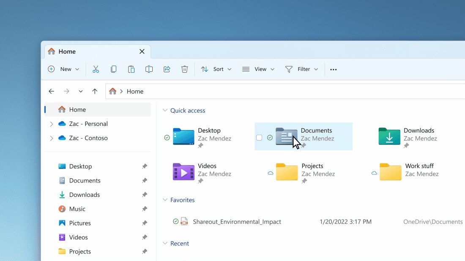Select the Shareout_Environmental_Impact file
The height and width of the screenshot is (261, 465).
coord(237,221)
